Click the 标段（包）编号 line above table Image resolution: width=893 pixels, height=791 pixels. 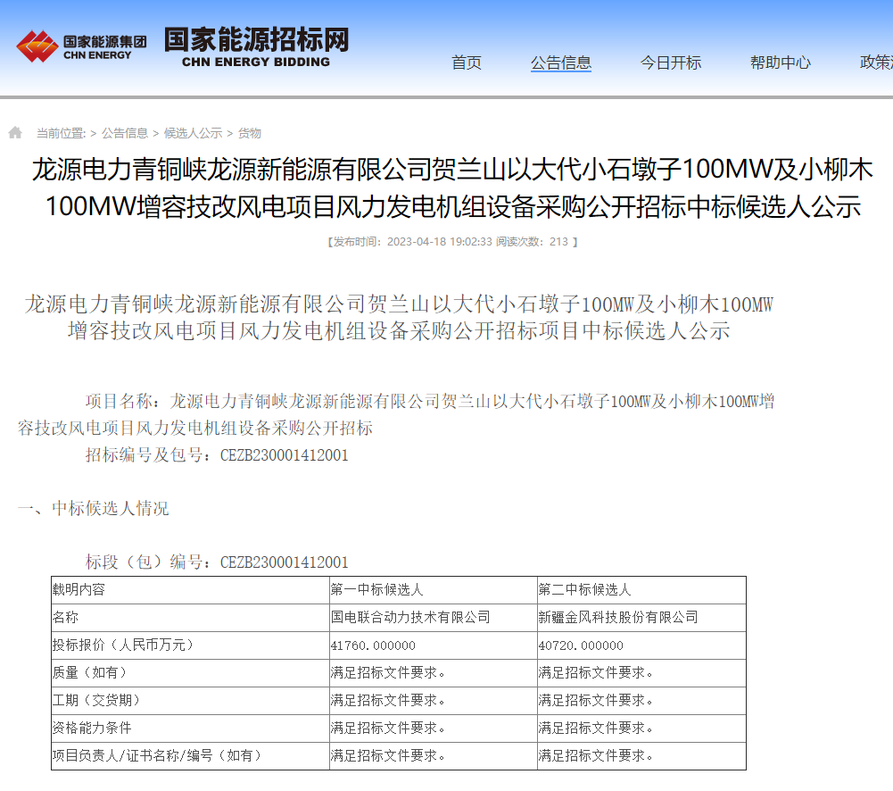click(x=217, y=562)
